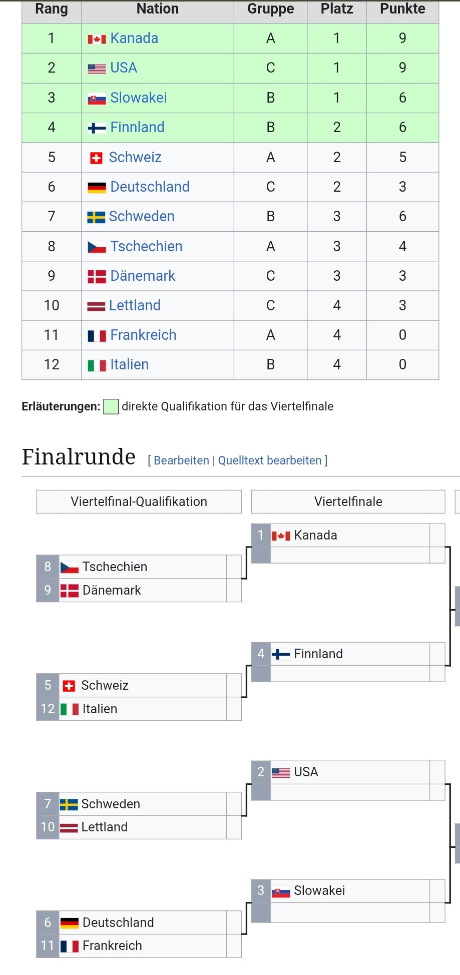Click the Canada flag icon in ranking table
The height and width of the screenshot is (975, 460).
[x=97, y=39]
